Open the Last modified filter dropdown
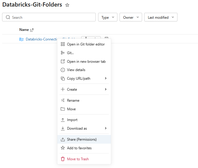 pyautogui.click(x=161, y=17)
